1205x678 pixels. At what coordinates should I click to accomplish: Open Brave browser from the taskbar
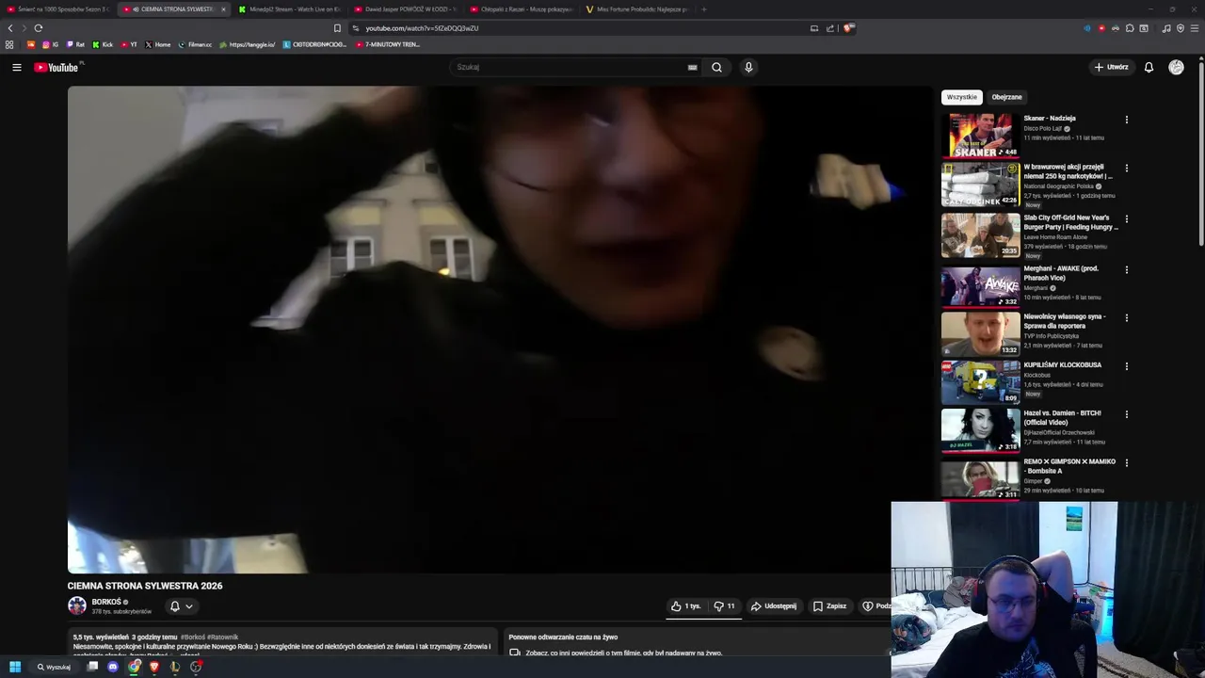(154, 667)
